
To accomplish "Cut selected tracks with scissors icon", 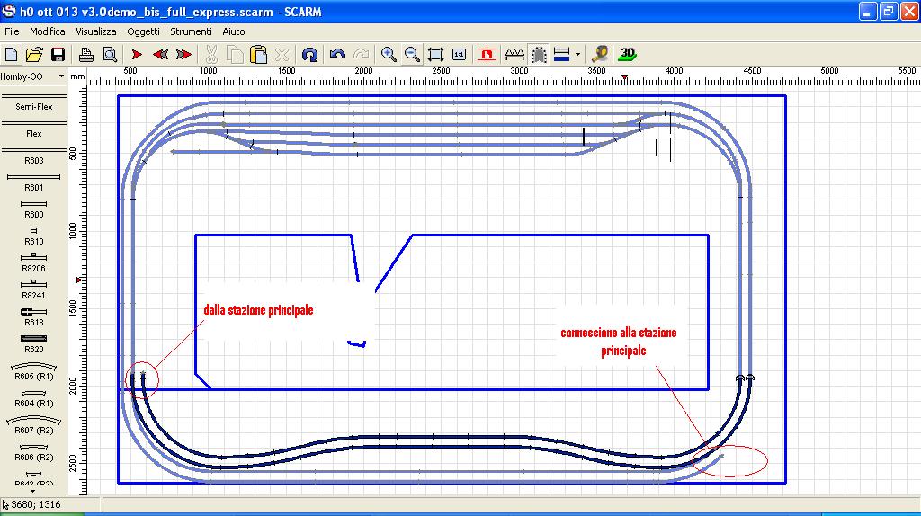I will [x=210, y=55].
